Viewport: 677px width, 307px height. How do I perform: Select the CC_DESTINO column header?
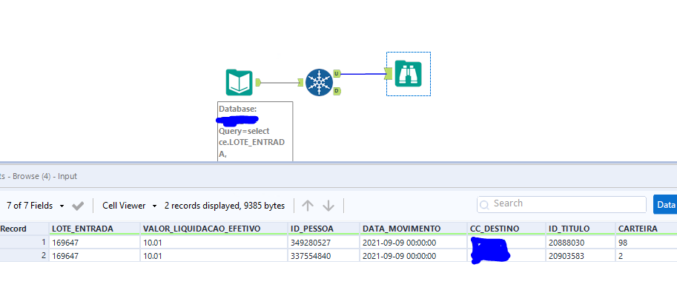click(506, 229)
